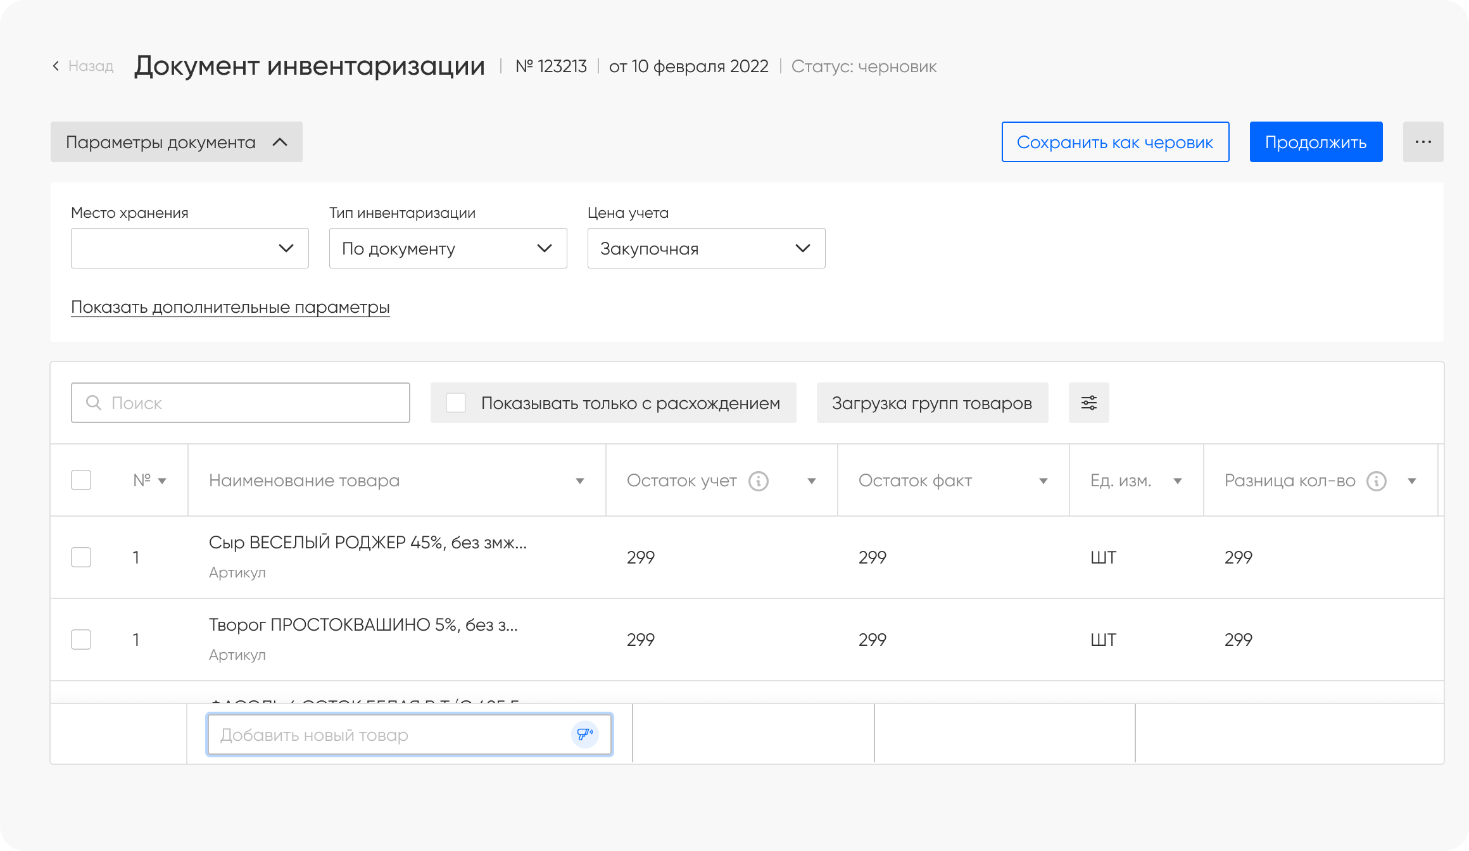Select the Сыр ВЕСЕЛЫЙ РОДЖЕР row checkbox
1469x851 pixels.
click(x=81, y=557)
